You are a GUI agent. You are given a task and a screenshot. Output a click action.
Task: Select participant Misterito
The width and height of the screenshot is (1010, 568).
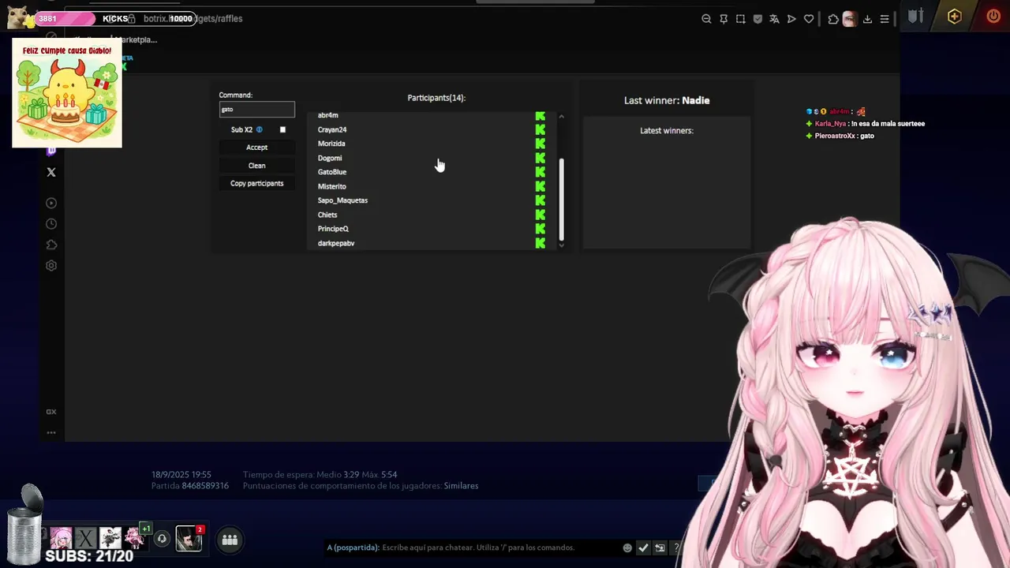tap(332, 186)
